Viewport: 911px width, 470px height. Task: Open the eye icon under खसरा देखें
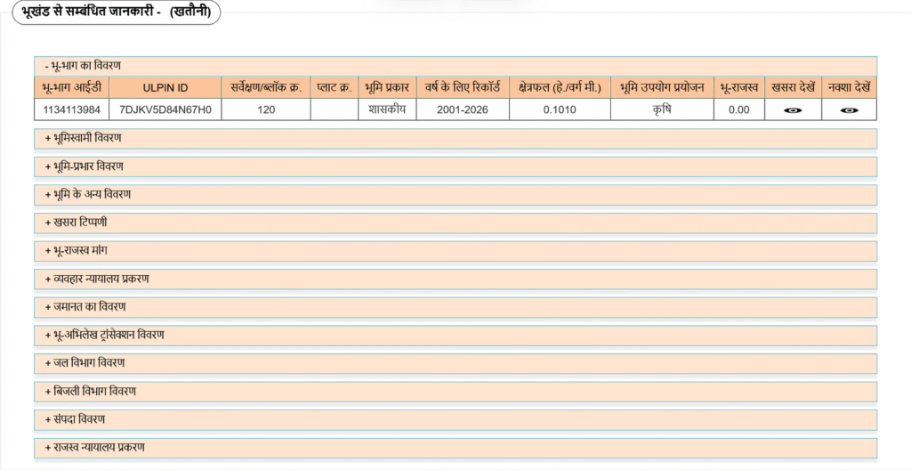[793, 110]
